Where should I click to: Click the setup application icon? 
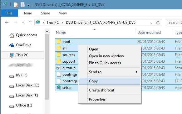pos(59,87)
